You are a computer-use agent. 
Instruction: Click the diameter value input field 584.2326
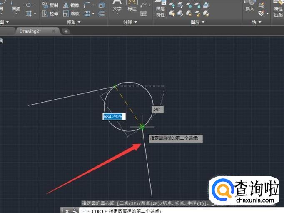click(113, 117)
